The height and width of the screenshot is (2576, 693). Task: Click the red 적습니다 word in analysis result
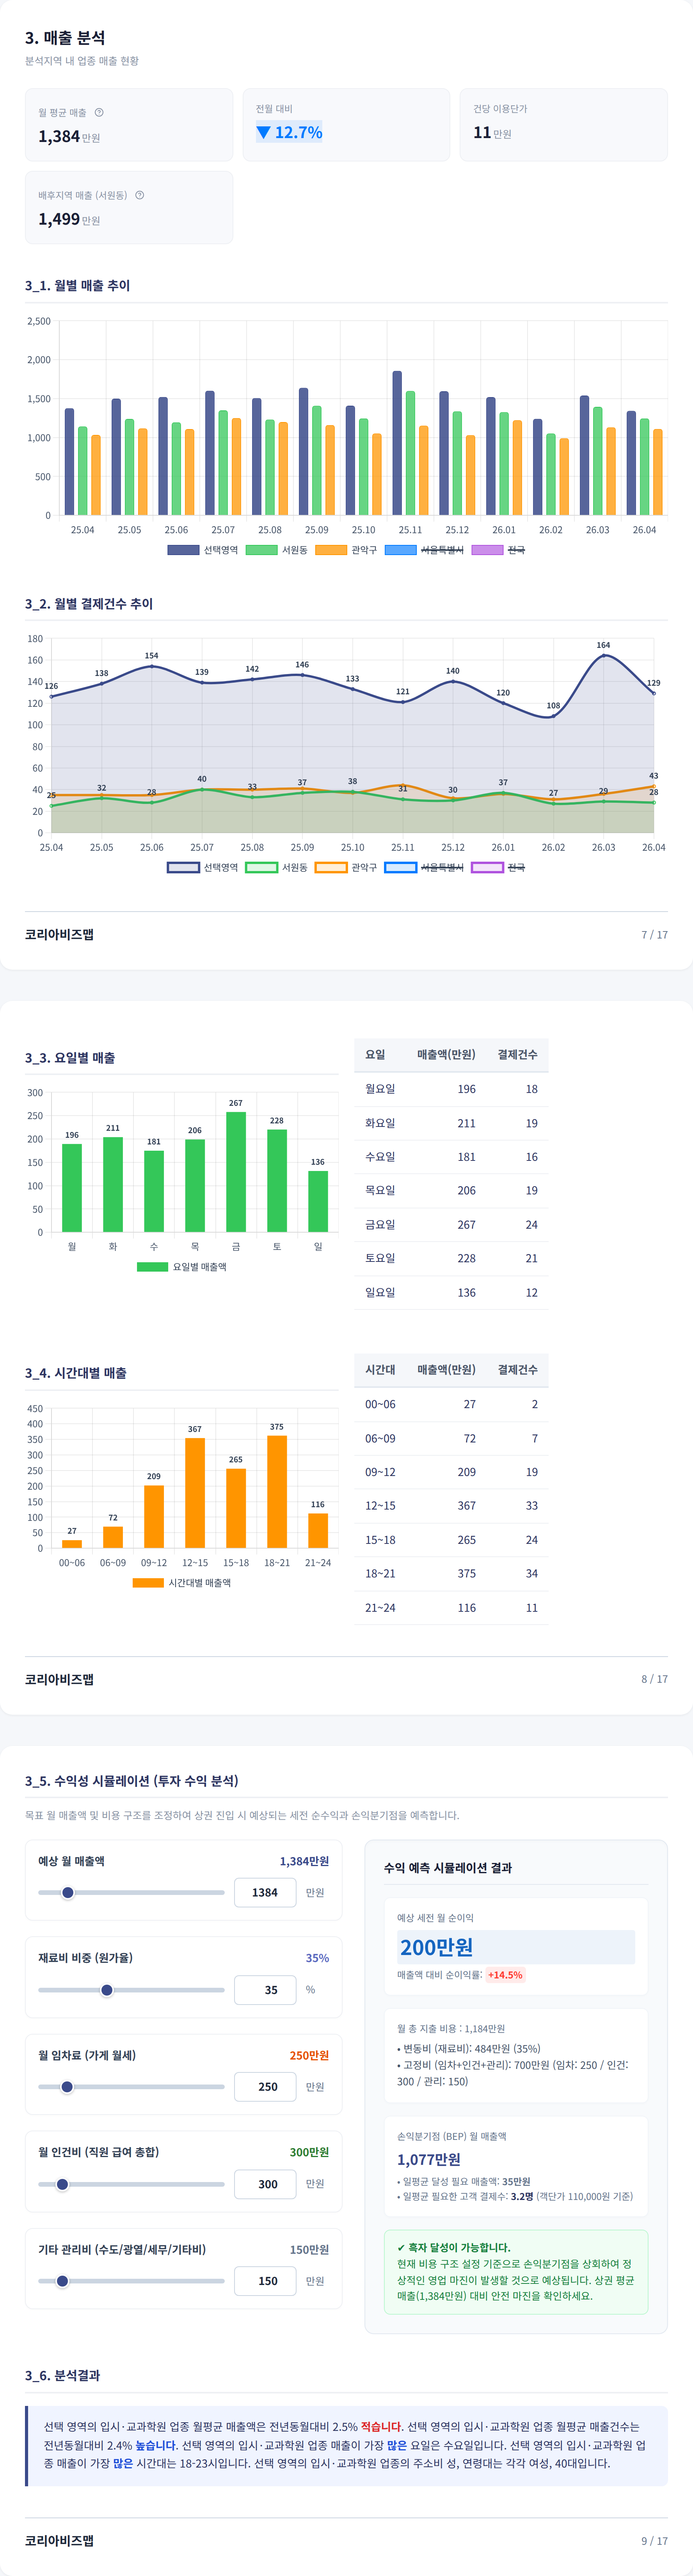pos(382,2427)
